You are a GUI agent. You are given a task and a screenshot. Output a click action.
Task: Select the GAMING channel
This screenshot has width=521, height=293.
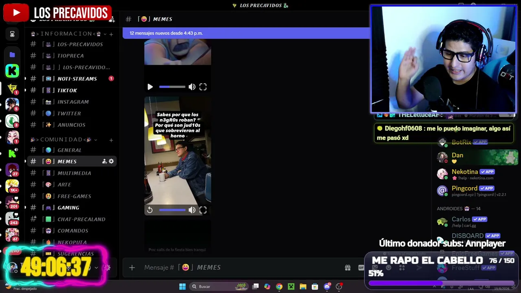point(72,208)
